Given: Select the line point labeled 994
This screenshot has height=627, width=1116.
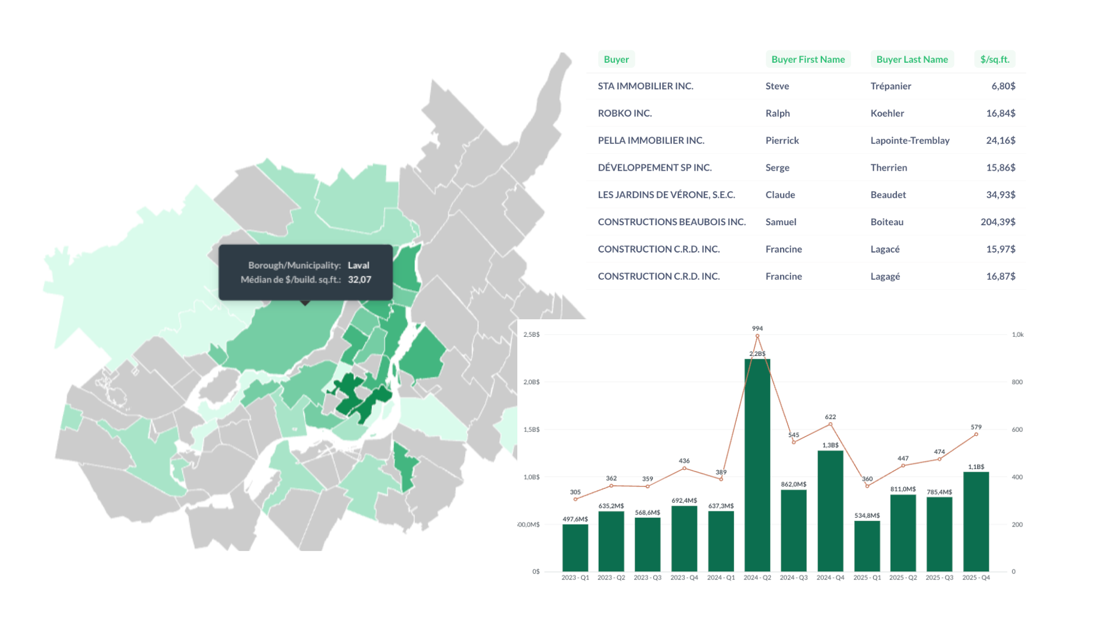Looking at the screenshot, I should (x=757, y=336).
